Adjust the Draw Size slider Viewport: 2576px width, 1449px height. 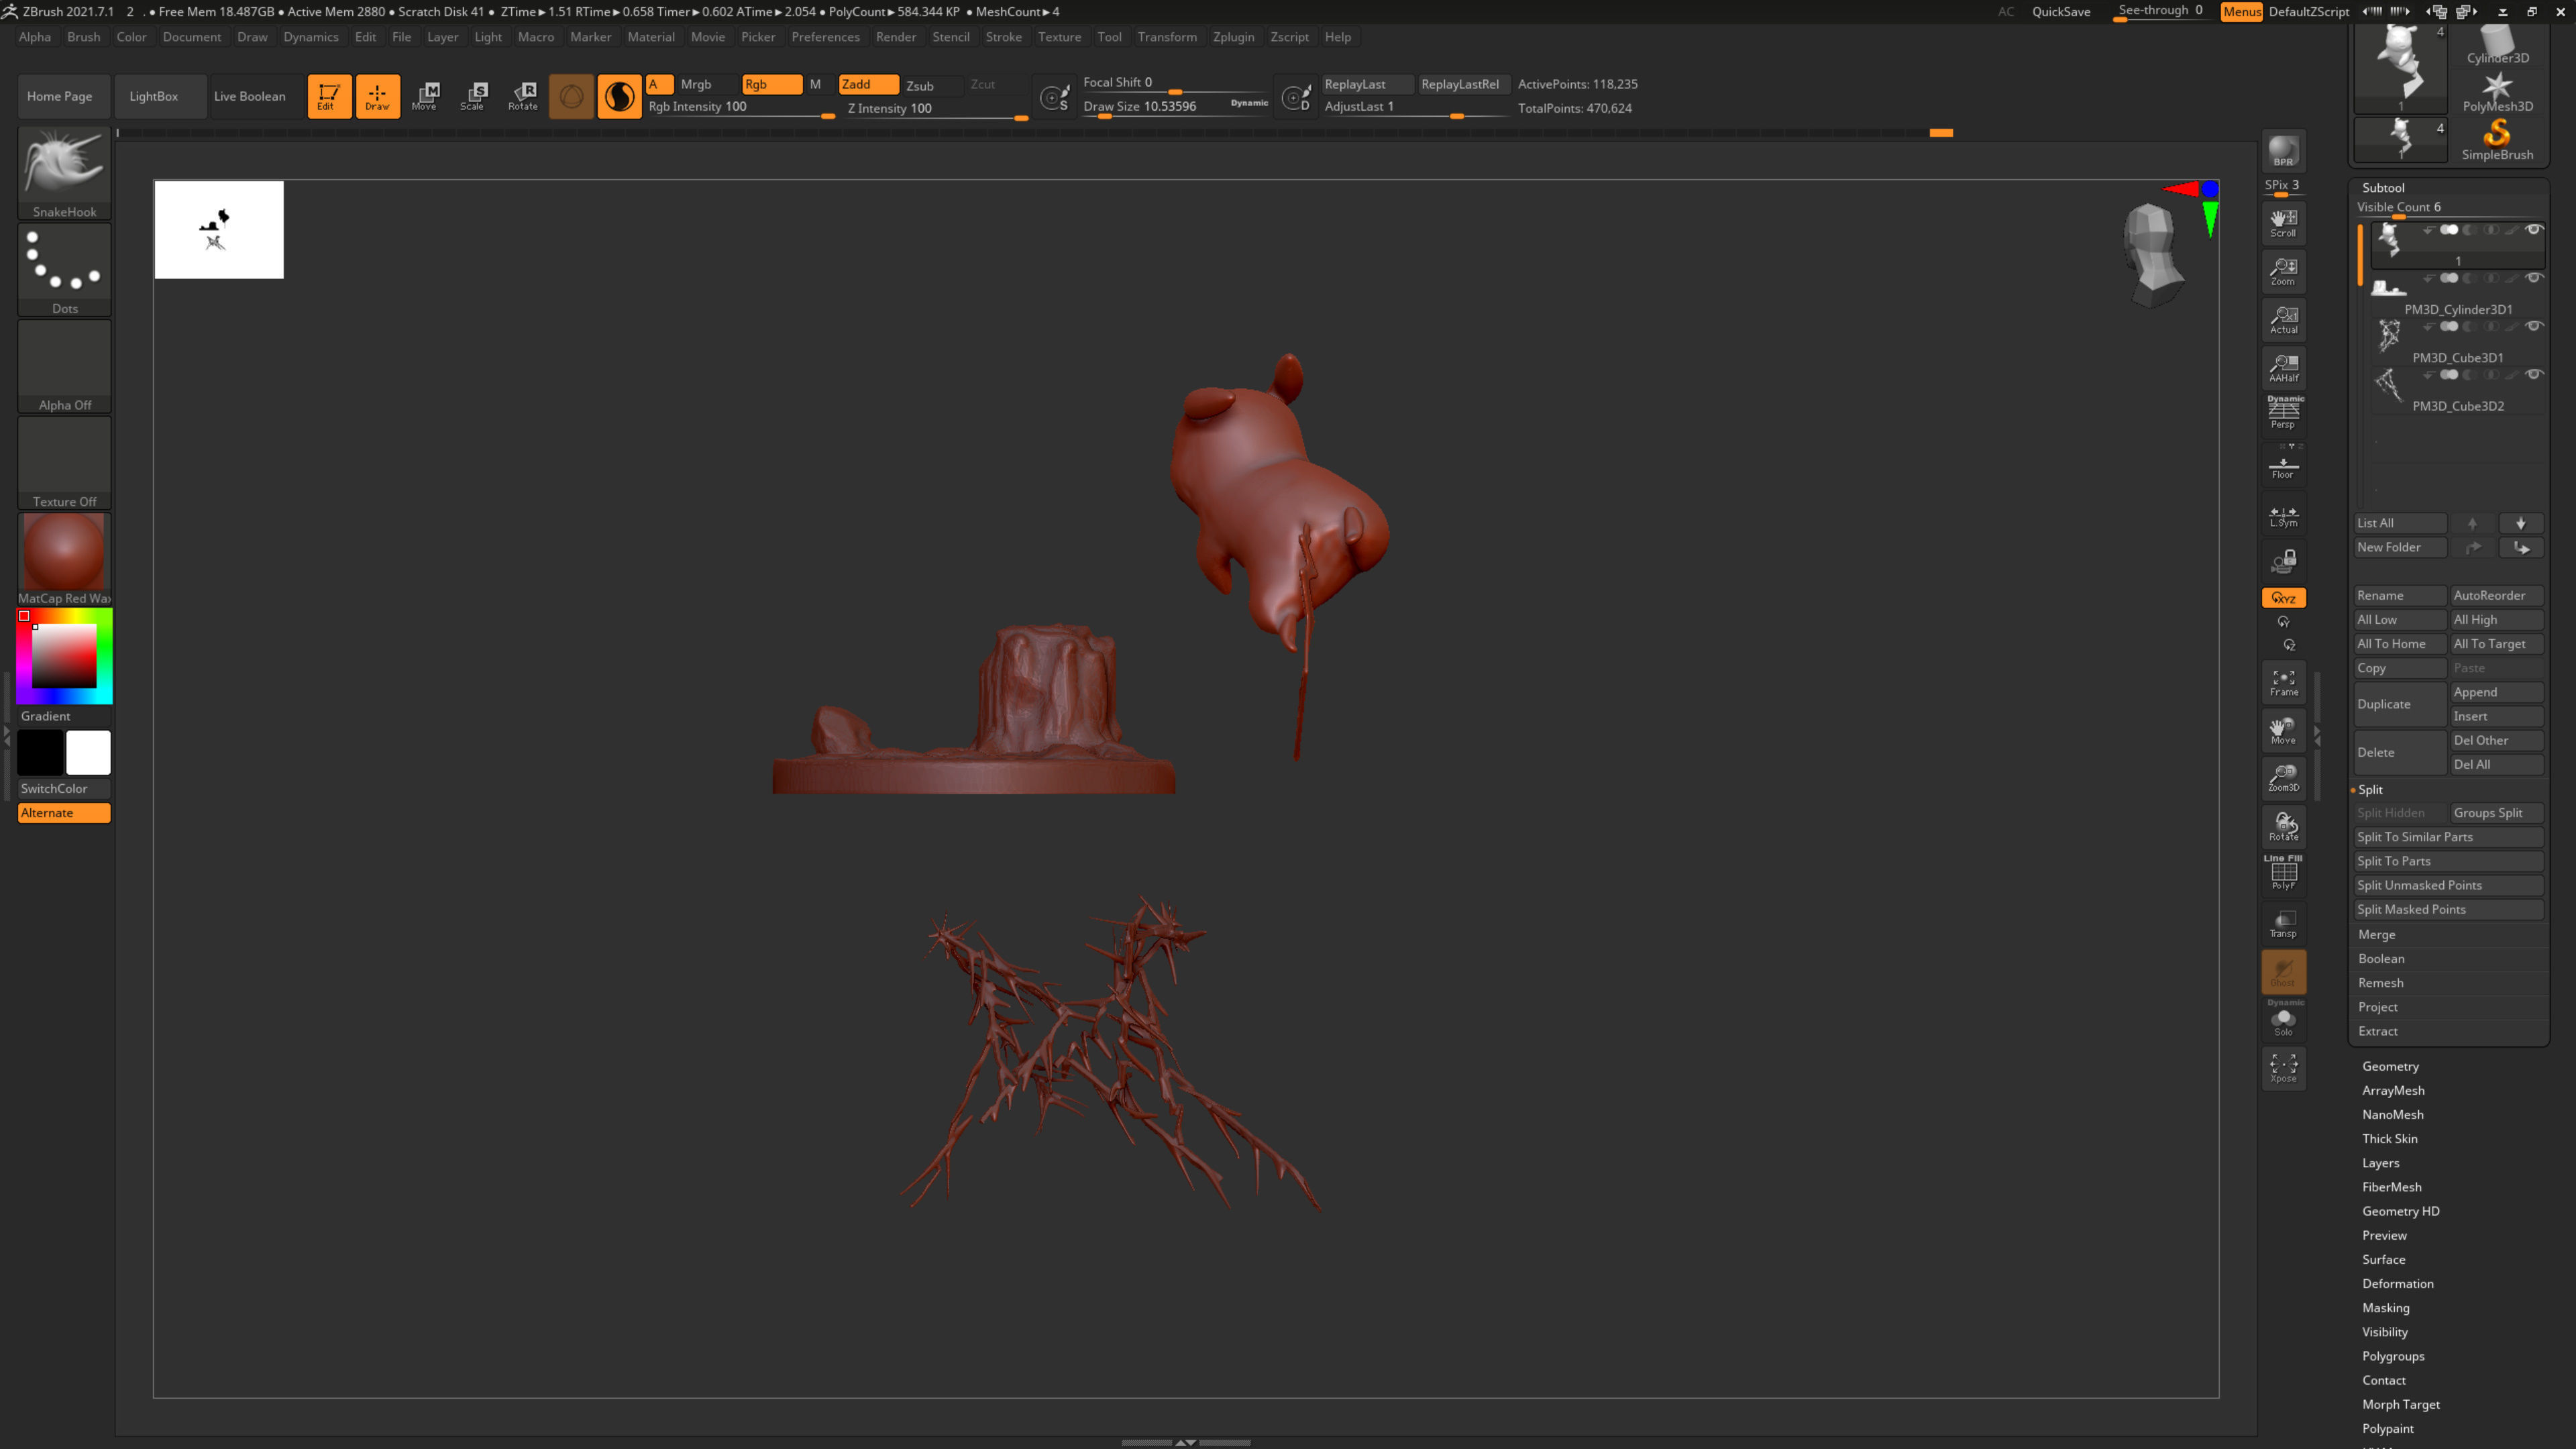pos(1175,107)
